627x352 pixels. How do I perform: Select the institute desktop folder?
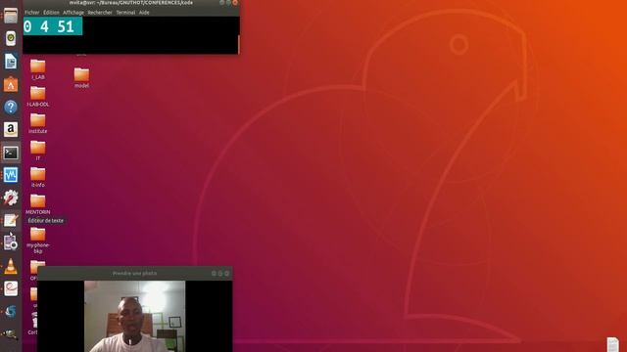[38, 123]
